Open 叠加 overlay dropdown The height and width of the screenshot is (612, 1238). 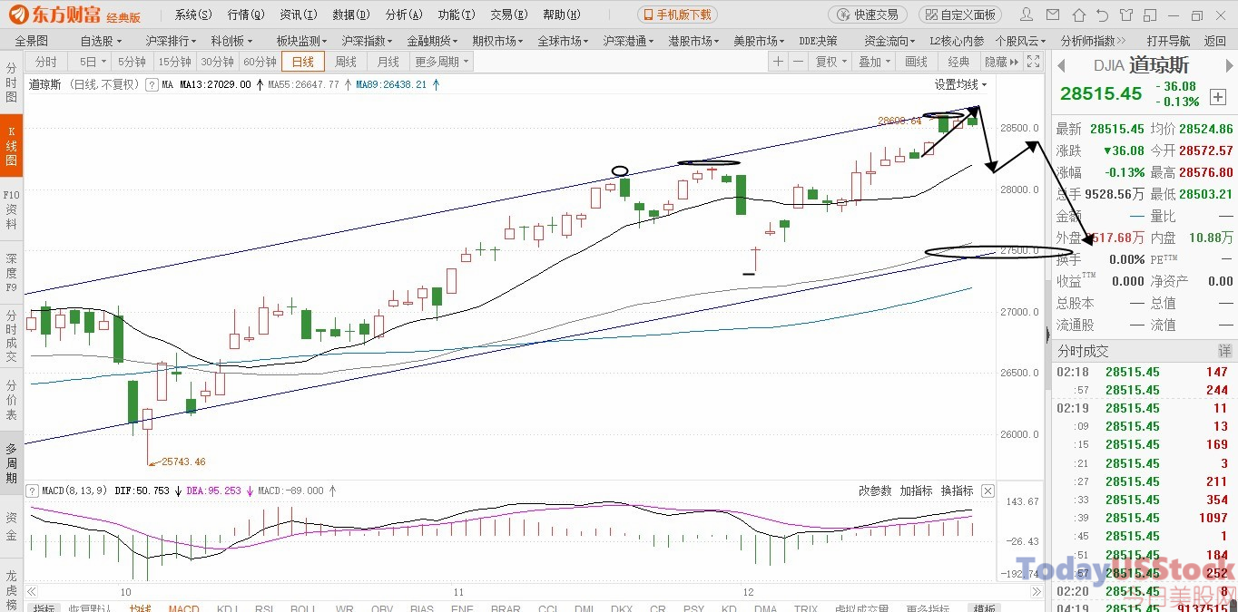(x=874, y=61)
